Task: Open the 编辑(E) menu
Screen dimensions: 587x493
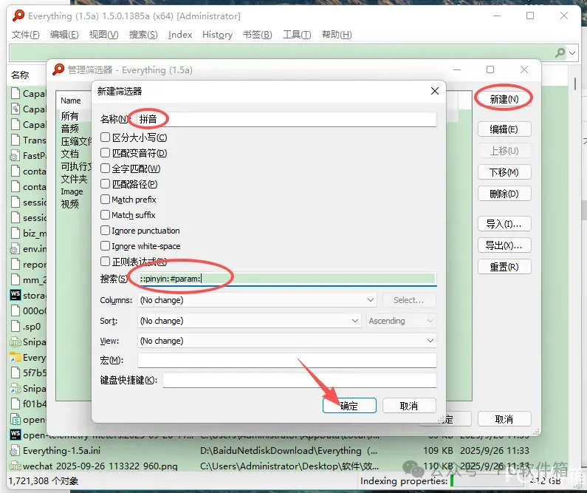Action: [64, 35]
